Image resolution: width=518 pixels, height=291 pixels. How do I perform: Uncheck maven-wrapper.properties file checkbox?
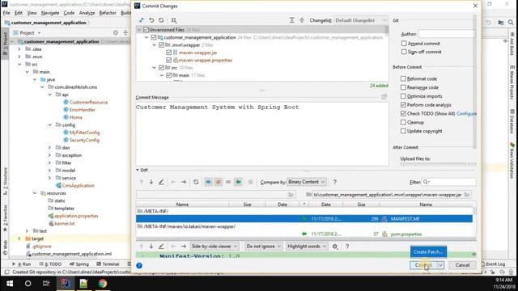[169, 60]
